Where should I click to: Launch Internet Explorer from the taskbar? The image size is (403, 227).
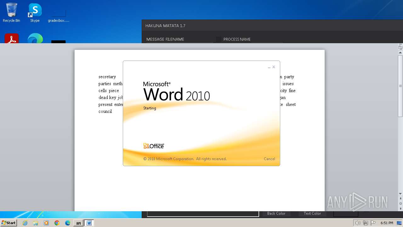[x=25, y=223]
